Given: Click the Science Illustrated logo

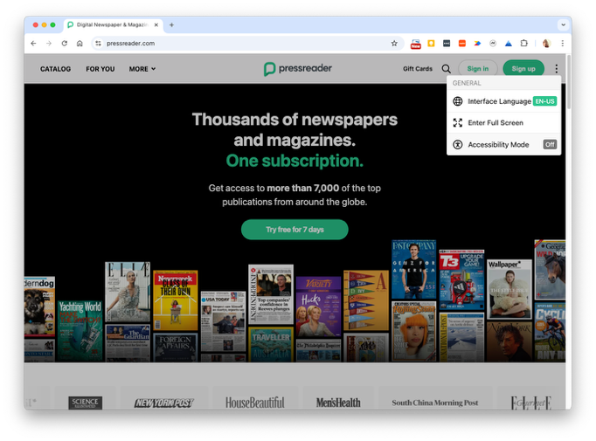Looking at the screenshot, I should coord(85,403).
